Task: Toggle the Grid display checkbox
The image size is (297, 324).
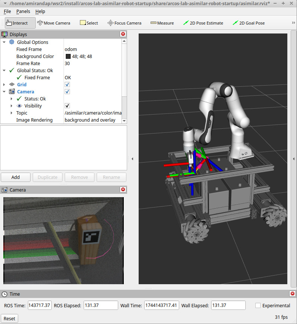Action: tap(67, 85)
